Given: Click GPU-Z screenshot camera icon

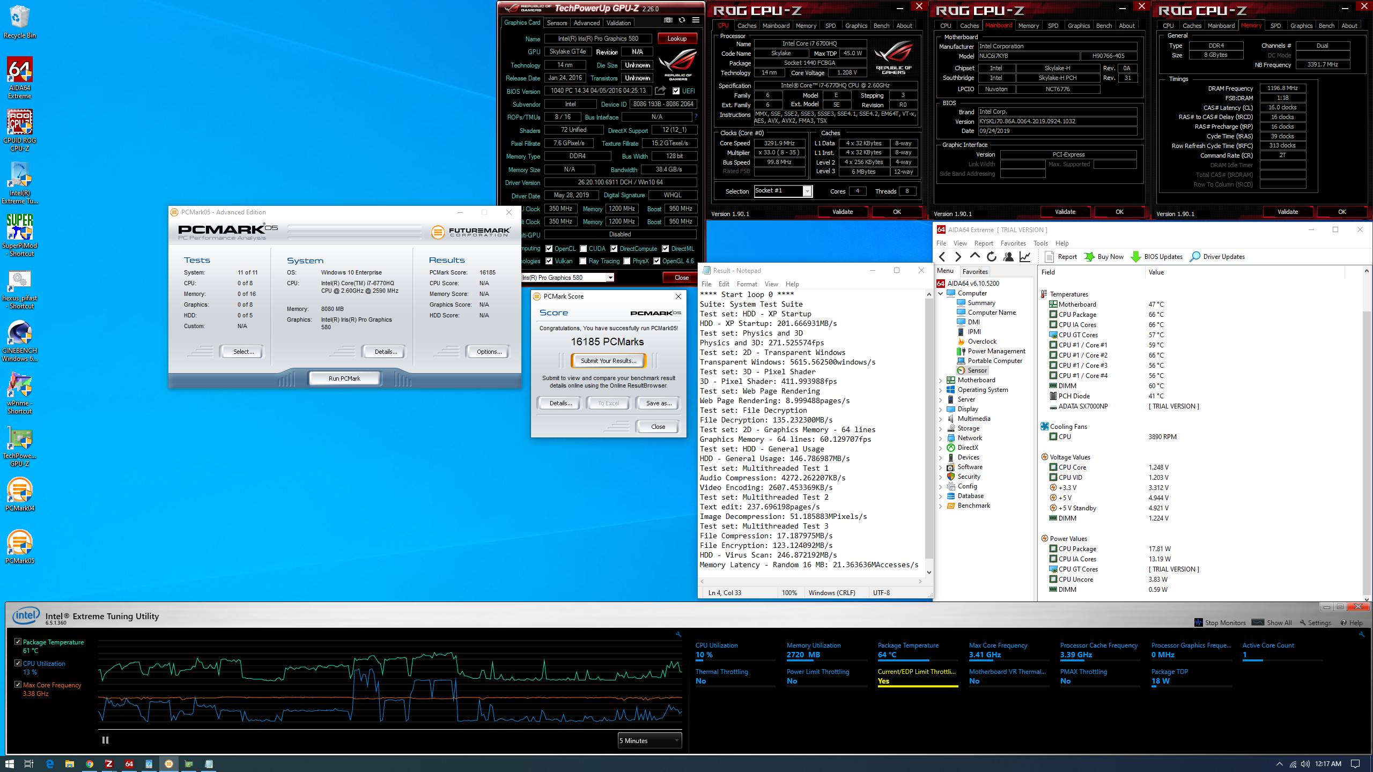Looking at the screenshot, I should click(668, 20).
